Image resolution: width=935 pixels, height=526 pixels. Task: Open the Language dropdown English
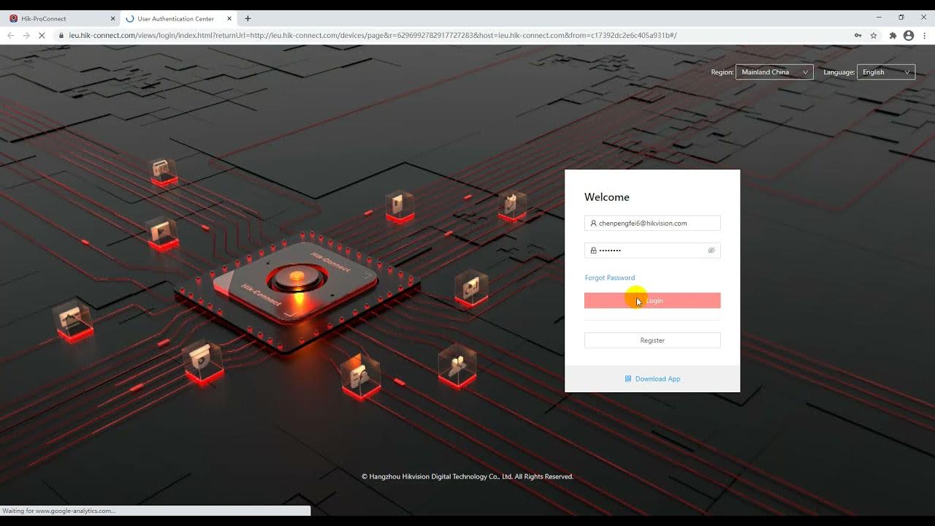point(886,72)
